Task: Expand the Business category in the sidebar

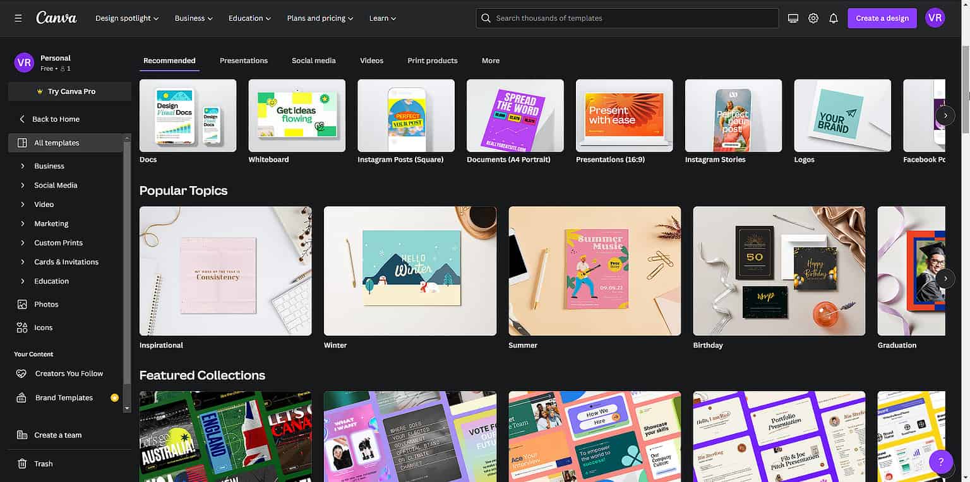Action: 50,165
